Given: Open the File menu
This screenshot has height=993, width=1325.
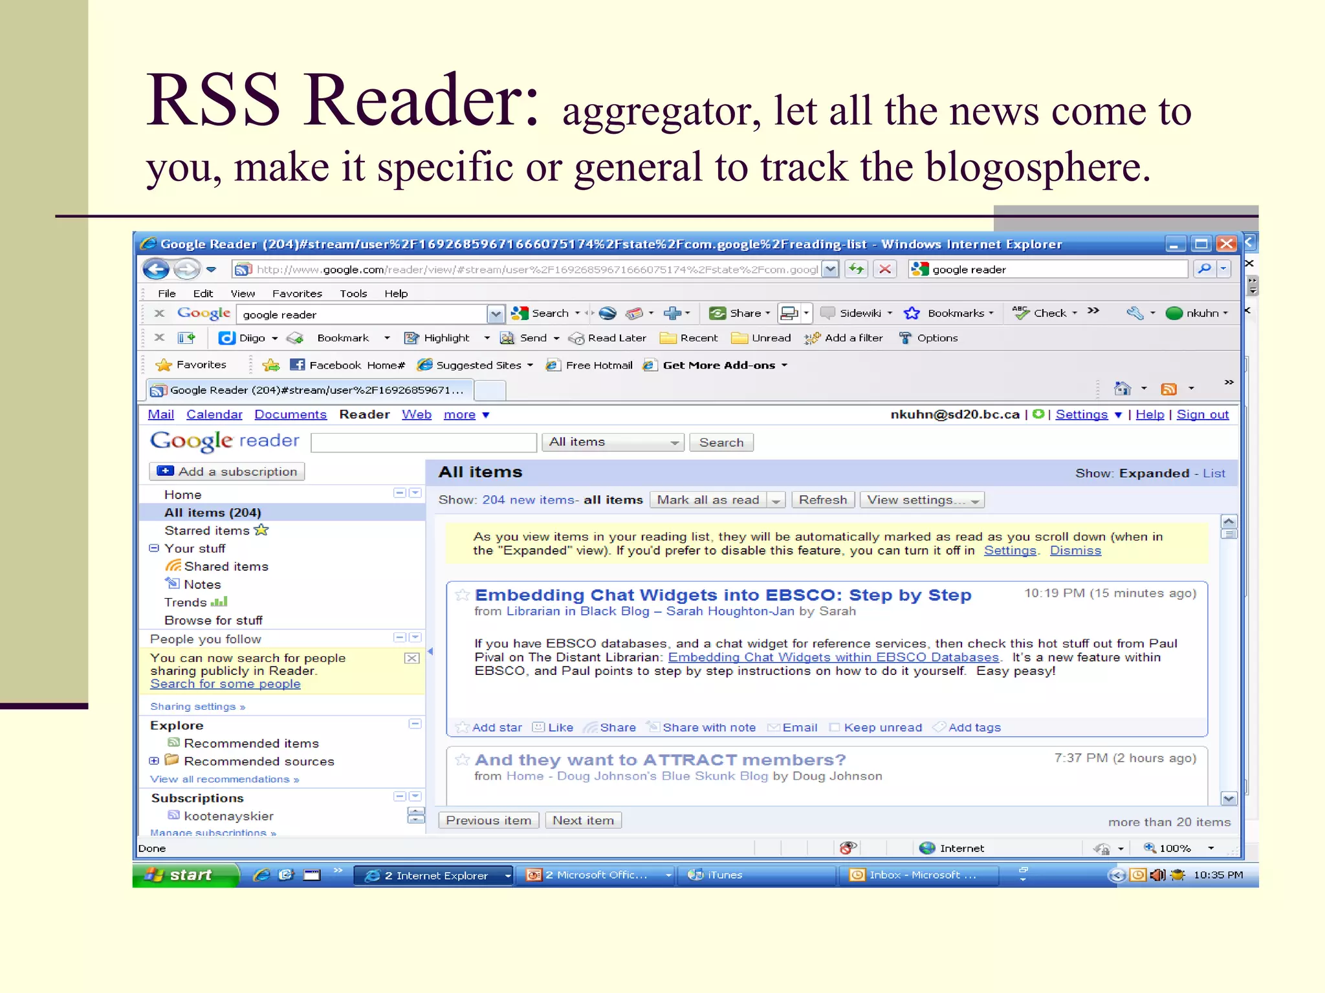Looking at the screenshot, I should click(167, 294).
